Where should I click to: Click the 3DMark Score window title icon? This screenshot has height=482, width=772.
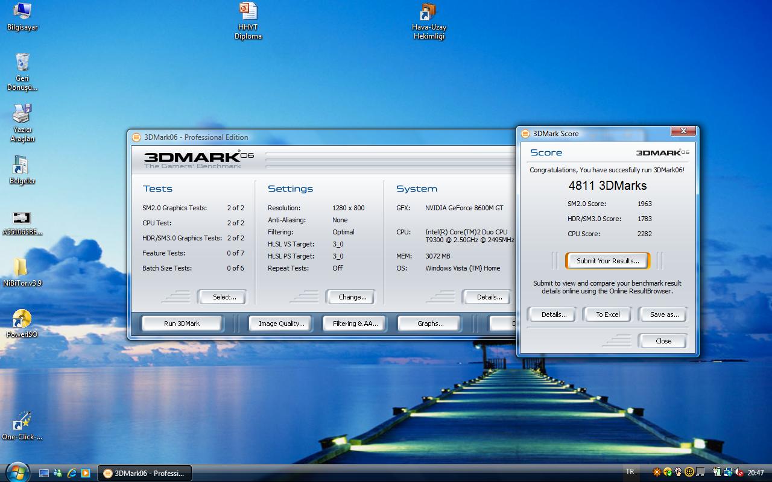point(525,134)
